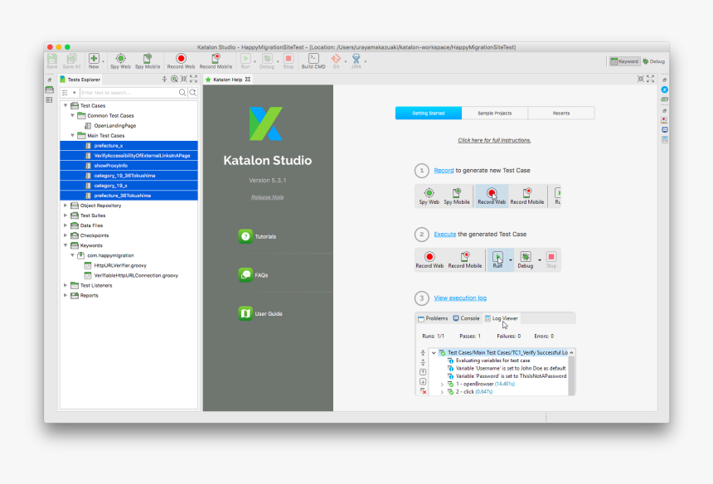Click the Save All toolbar icon
The height and width of the screenshot is (484, 713).
[x=71, y=59]
